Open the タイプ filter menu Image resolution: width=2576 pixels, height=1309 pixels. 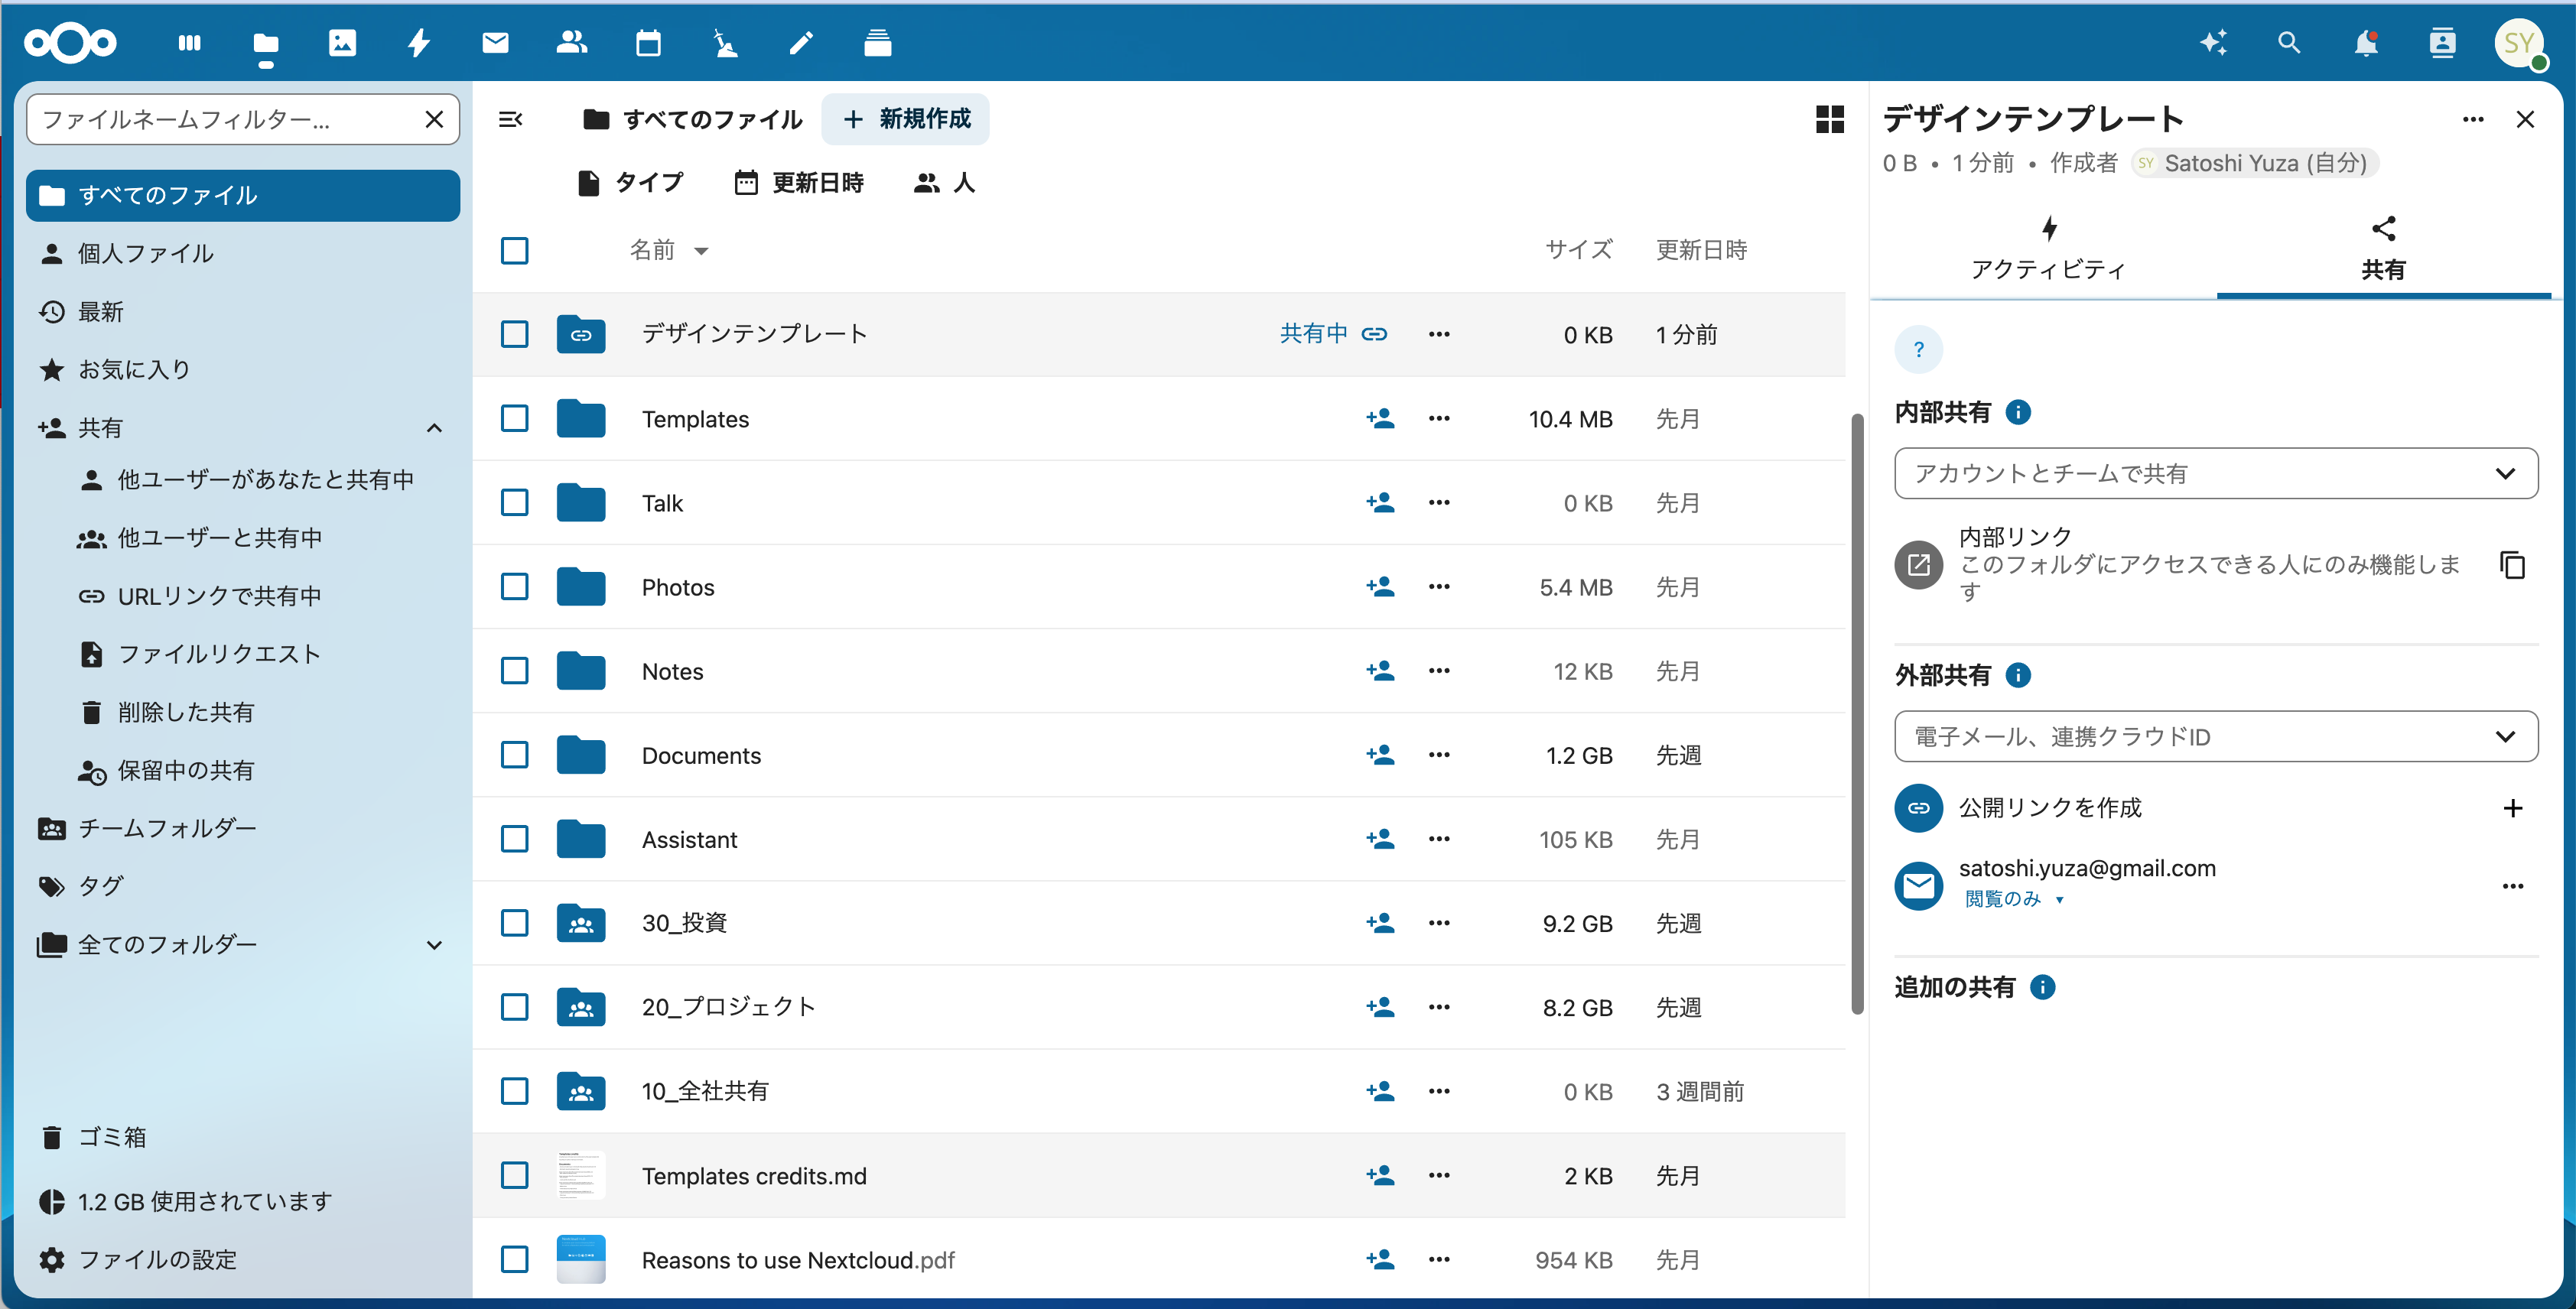[x=632, y=183]
